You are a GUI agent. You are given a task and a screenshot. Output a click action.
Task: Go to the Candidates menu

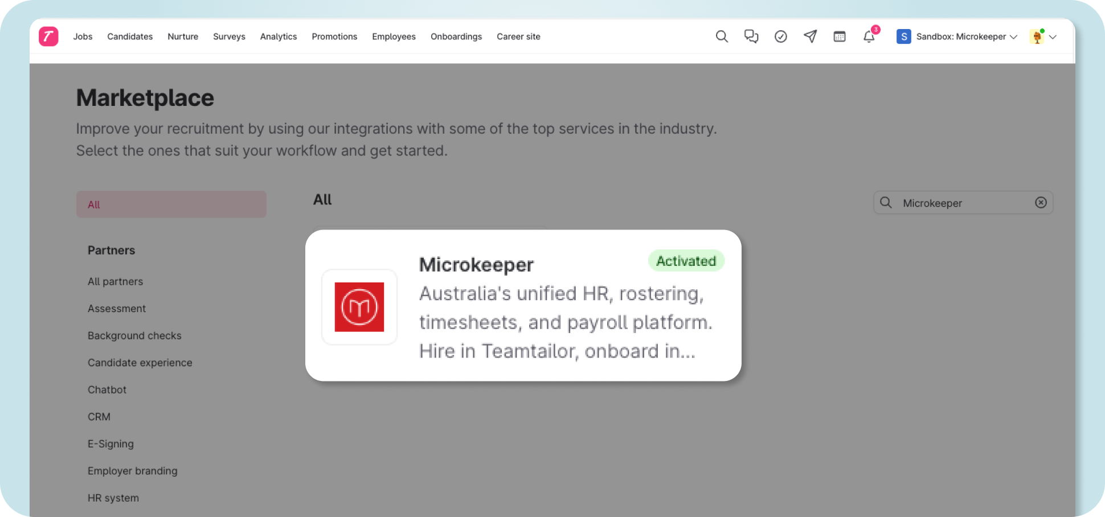click(130, 36)
